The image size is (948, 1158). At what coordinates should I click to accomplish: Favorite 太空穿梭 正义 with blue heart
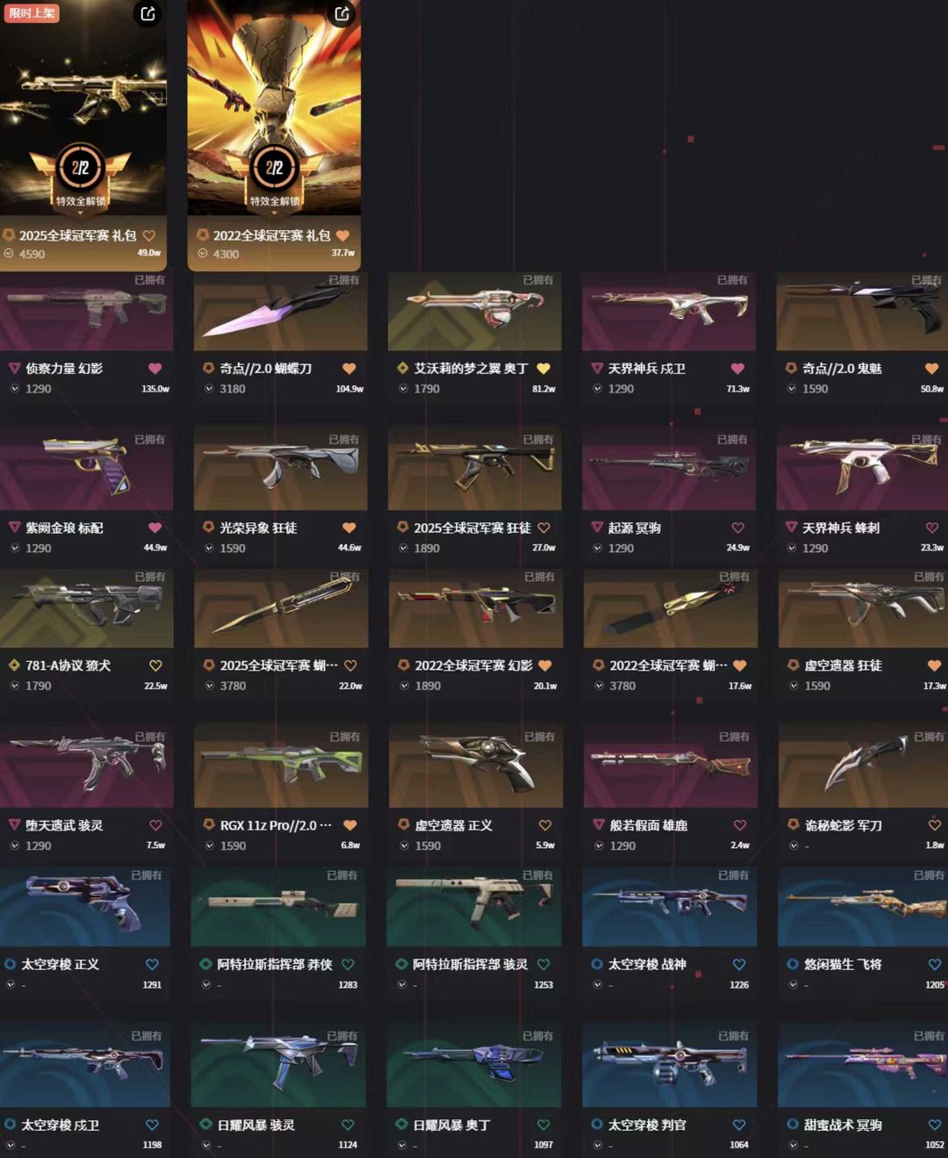(152, 964)
